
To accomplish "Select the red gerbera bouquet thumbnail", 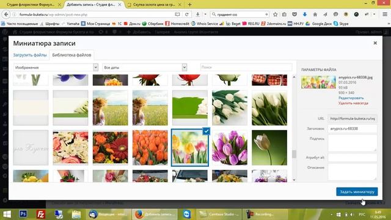I will pos(110,148).
